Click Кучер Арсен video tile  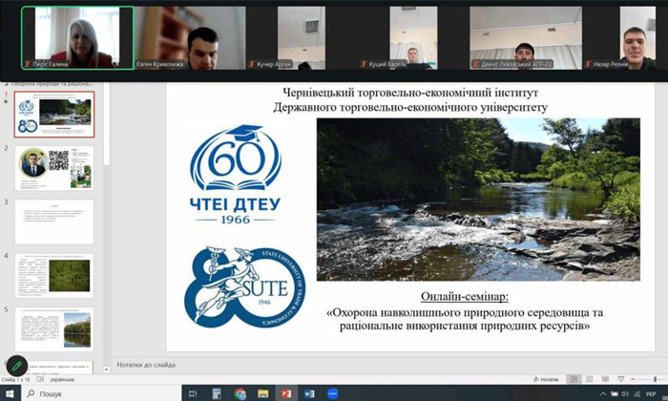point(302,38)
